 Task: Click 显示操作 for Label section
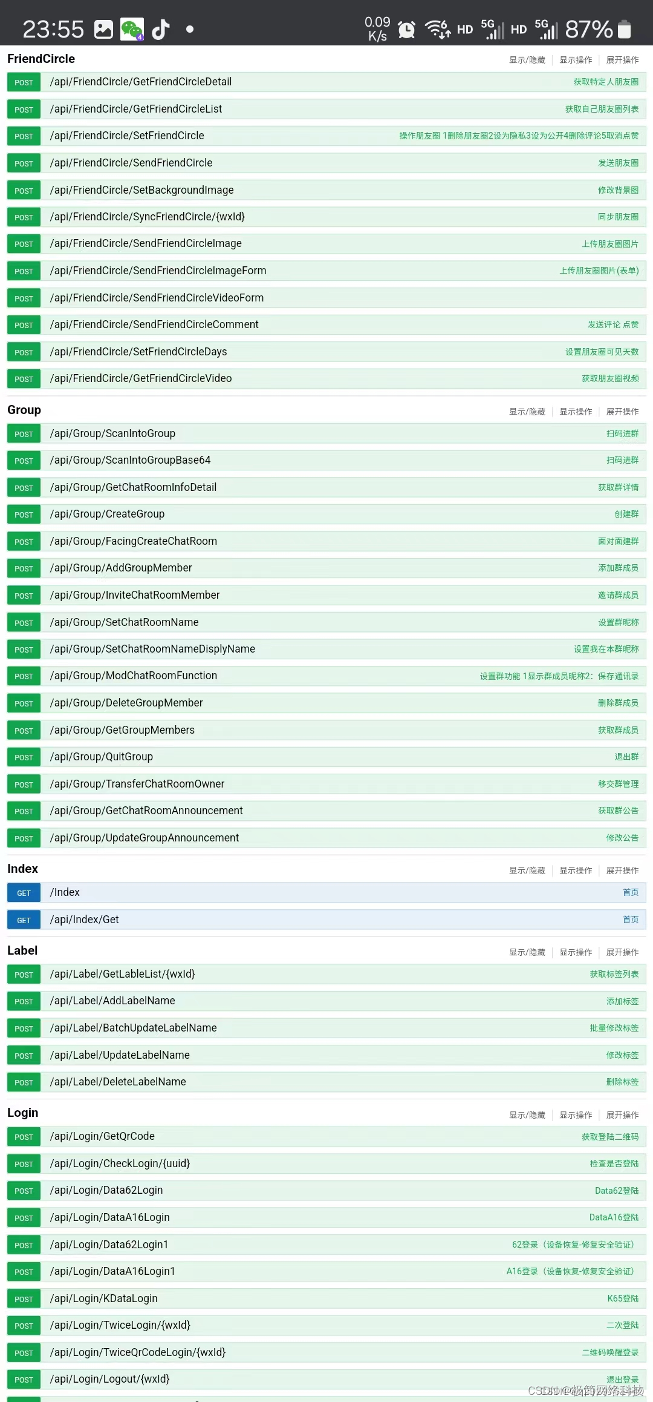tap(576, 952)
